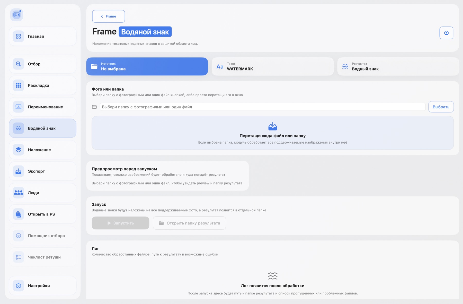Viewport: 463px width, 304px height.
Task: Go to the Раскладка section
Action: (x=43, y=85)
